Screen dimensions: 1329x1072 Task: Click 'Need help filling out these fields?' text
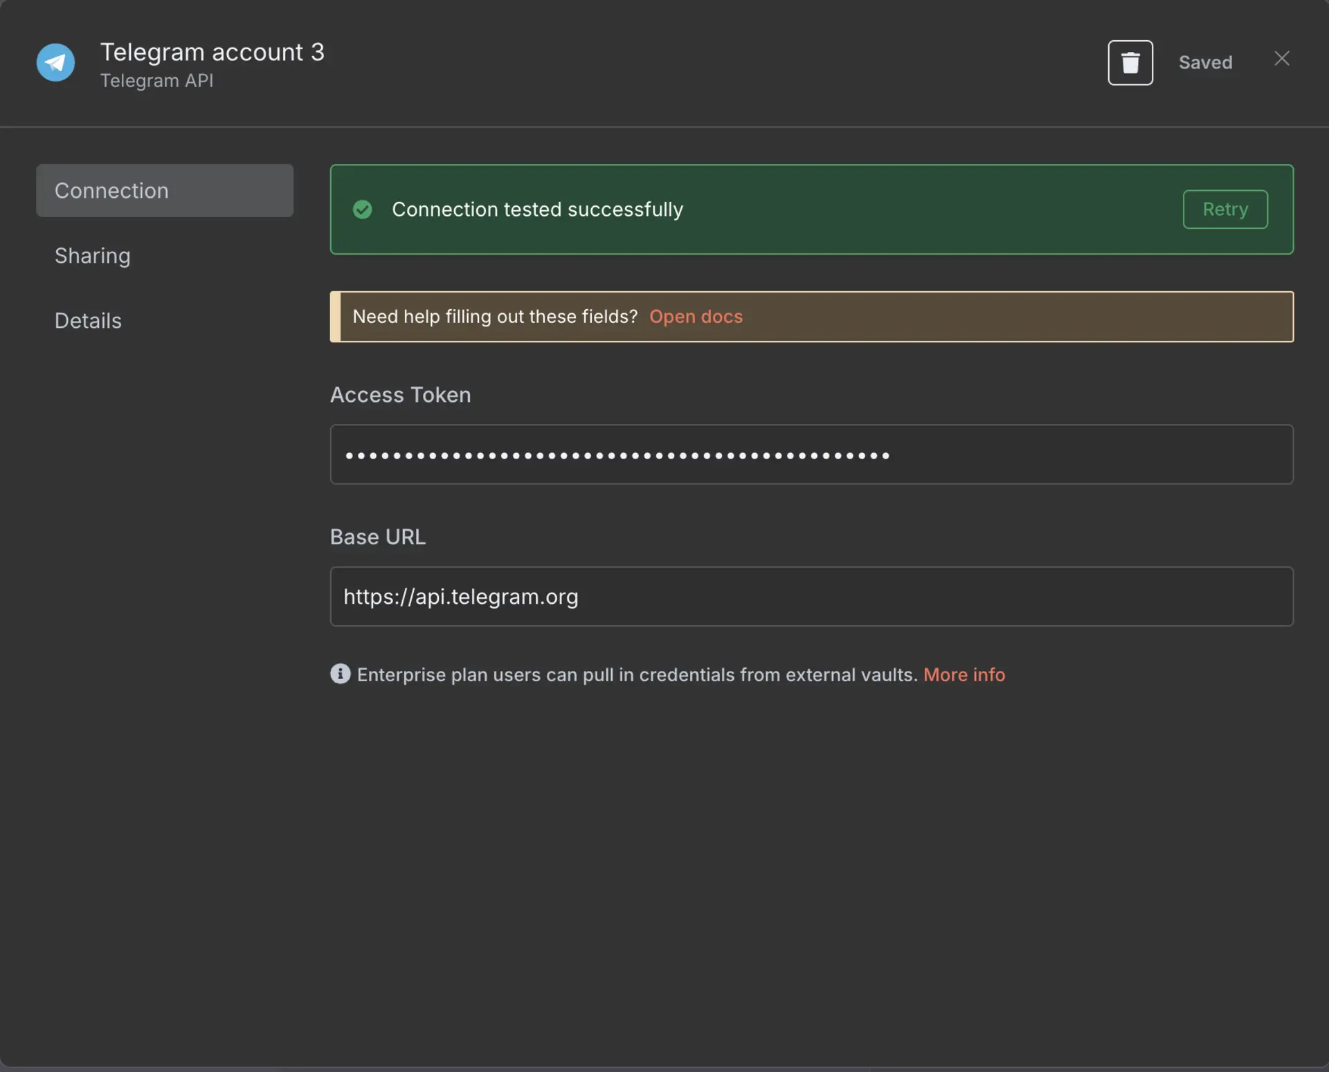pos(495,317)
